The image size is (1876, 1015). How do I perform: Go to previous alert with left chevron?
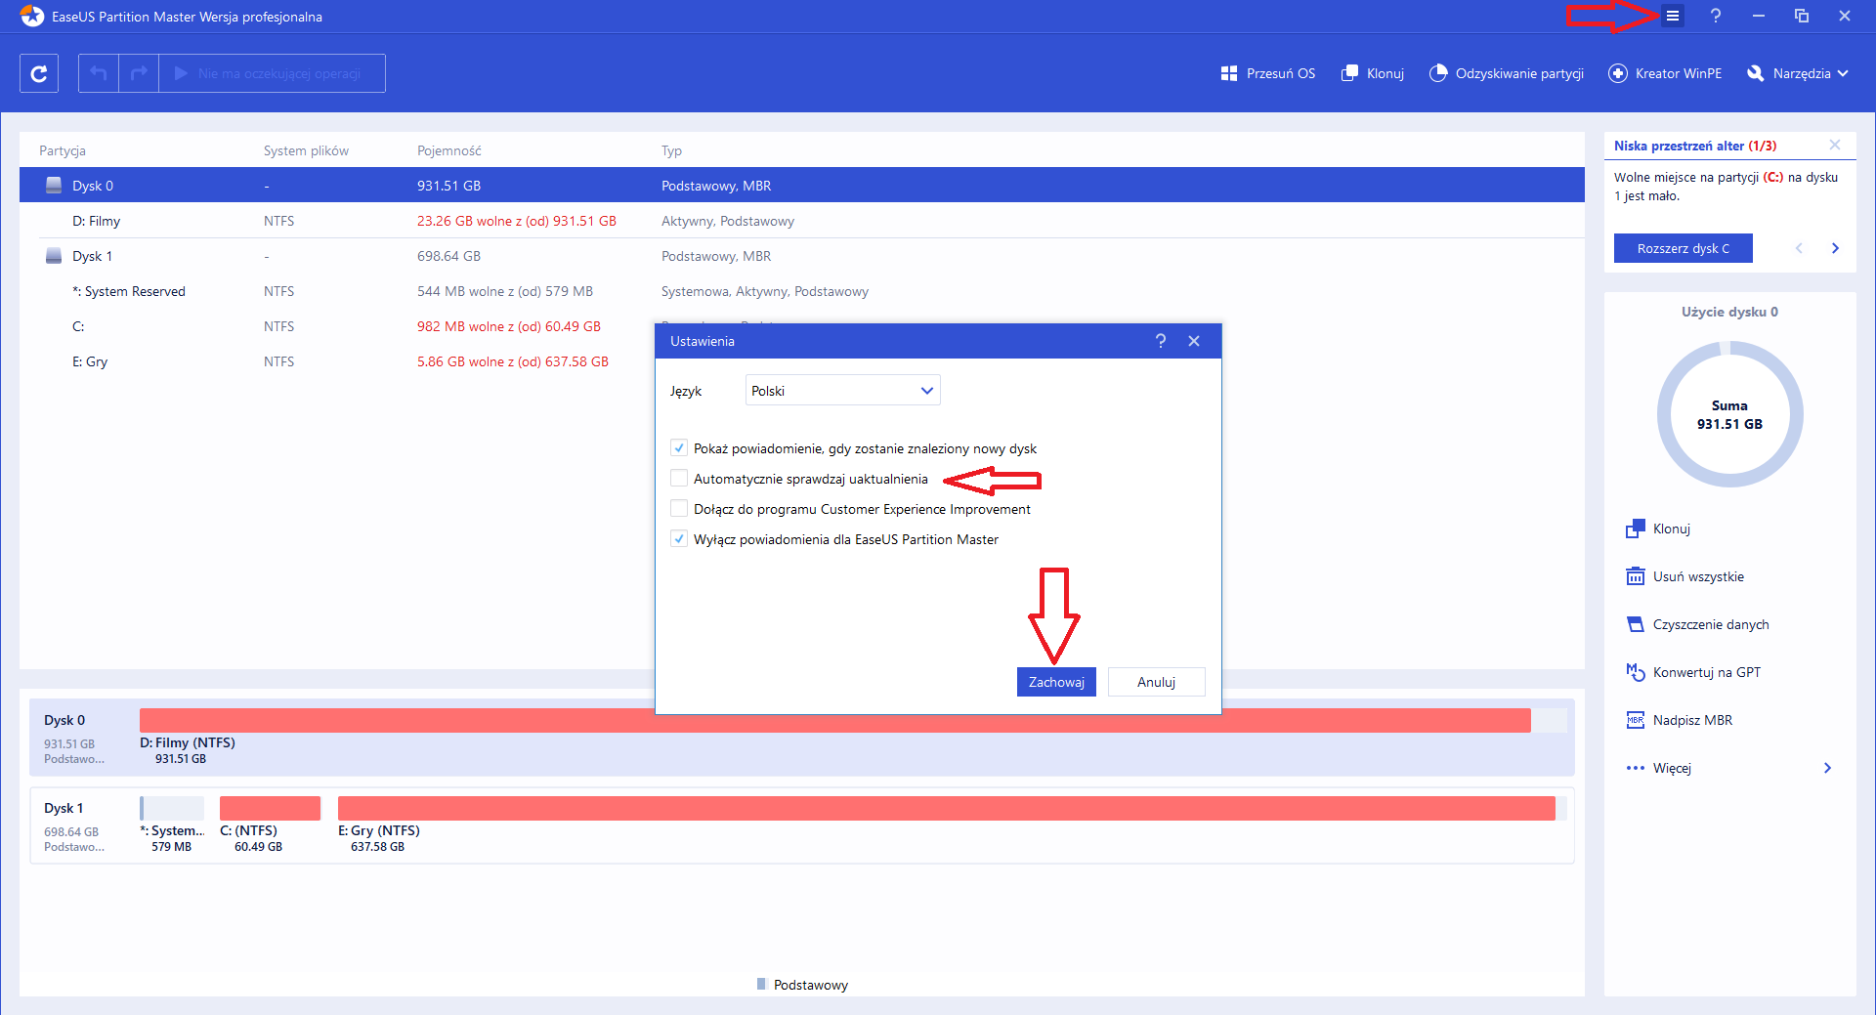click(x=1799, y=248)
